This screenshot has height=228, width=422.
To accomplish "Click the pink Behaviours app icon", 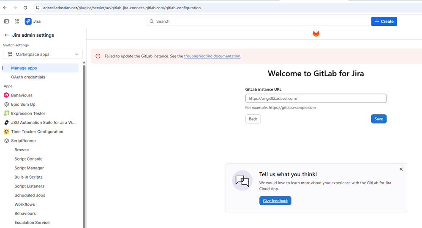I will 6,95.
